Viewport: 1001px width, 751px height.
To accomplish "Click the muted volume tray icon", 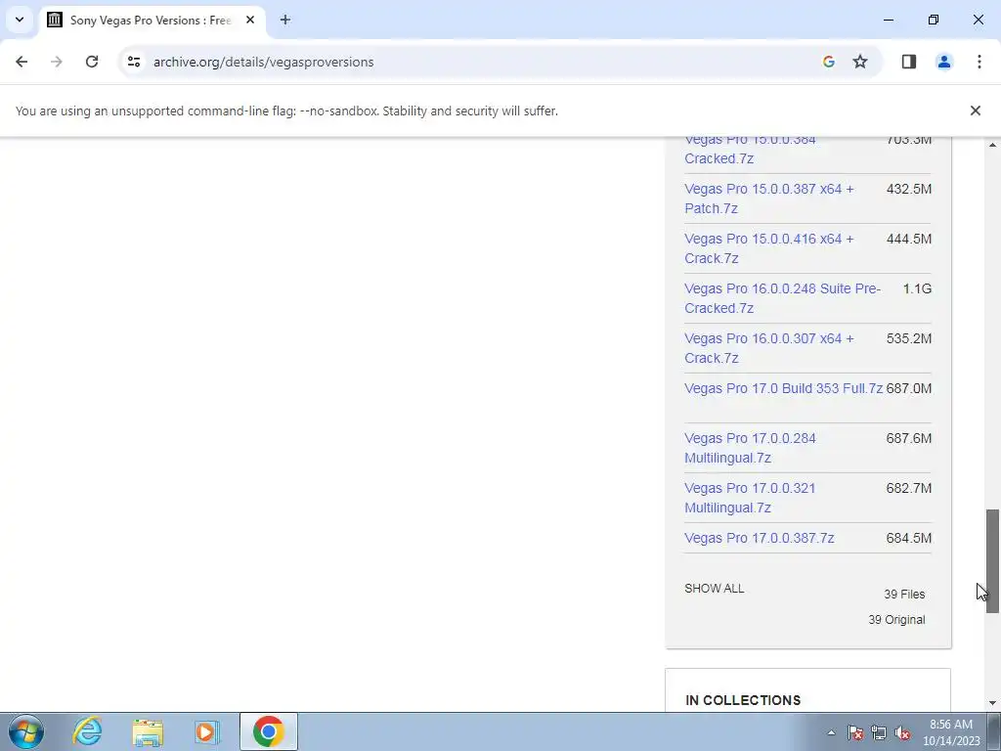I will point(902,732).
